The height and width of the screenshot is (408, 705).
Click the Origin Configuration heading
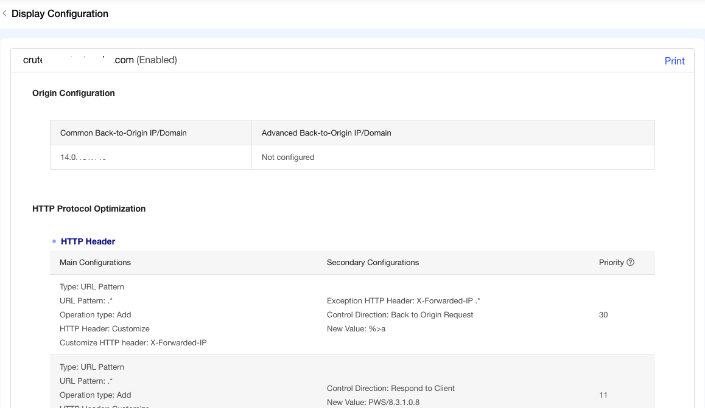coord(73,93)
